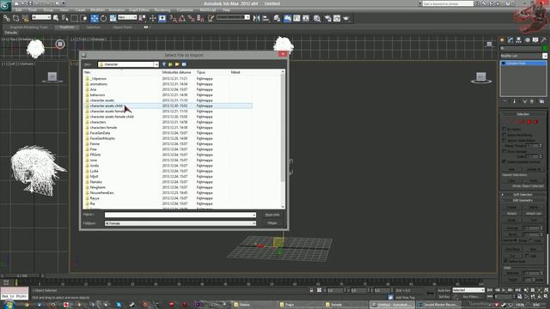Collapse the Selection rollout header

522,114
